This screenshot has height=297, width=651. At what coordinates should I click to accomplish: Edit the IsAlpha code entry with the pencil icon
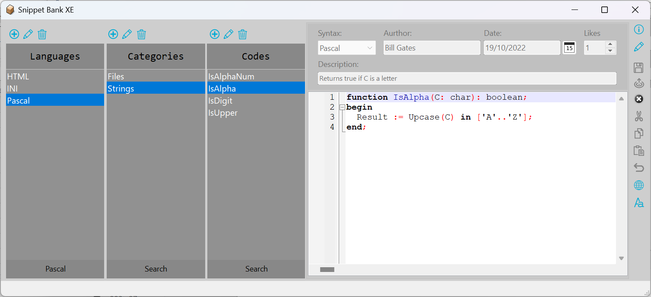click(x=229, y=34)
